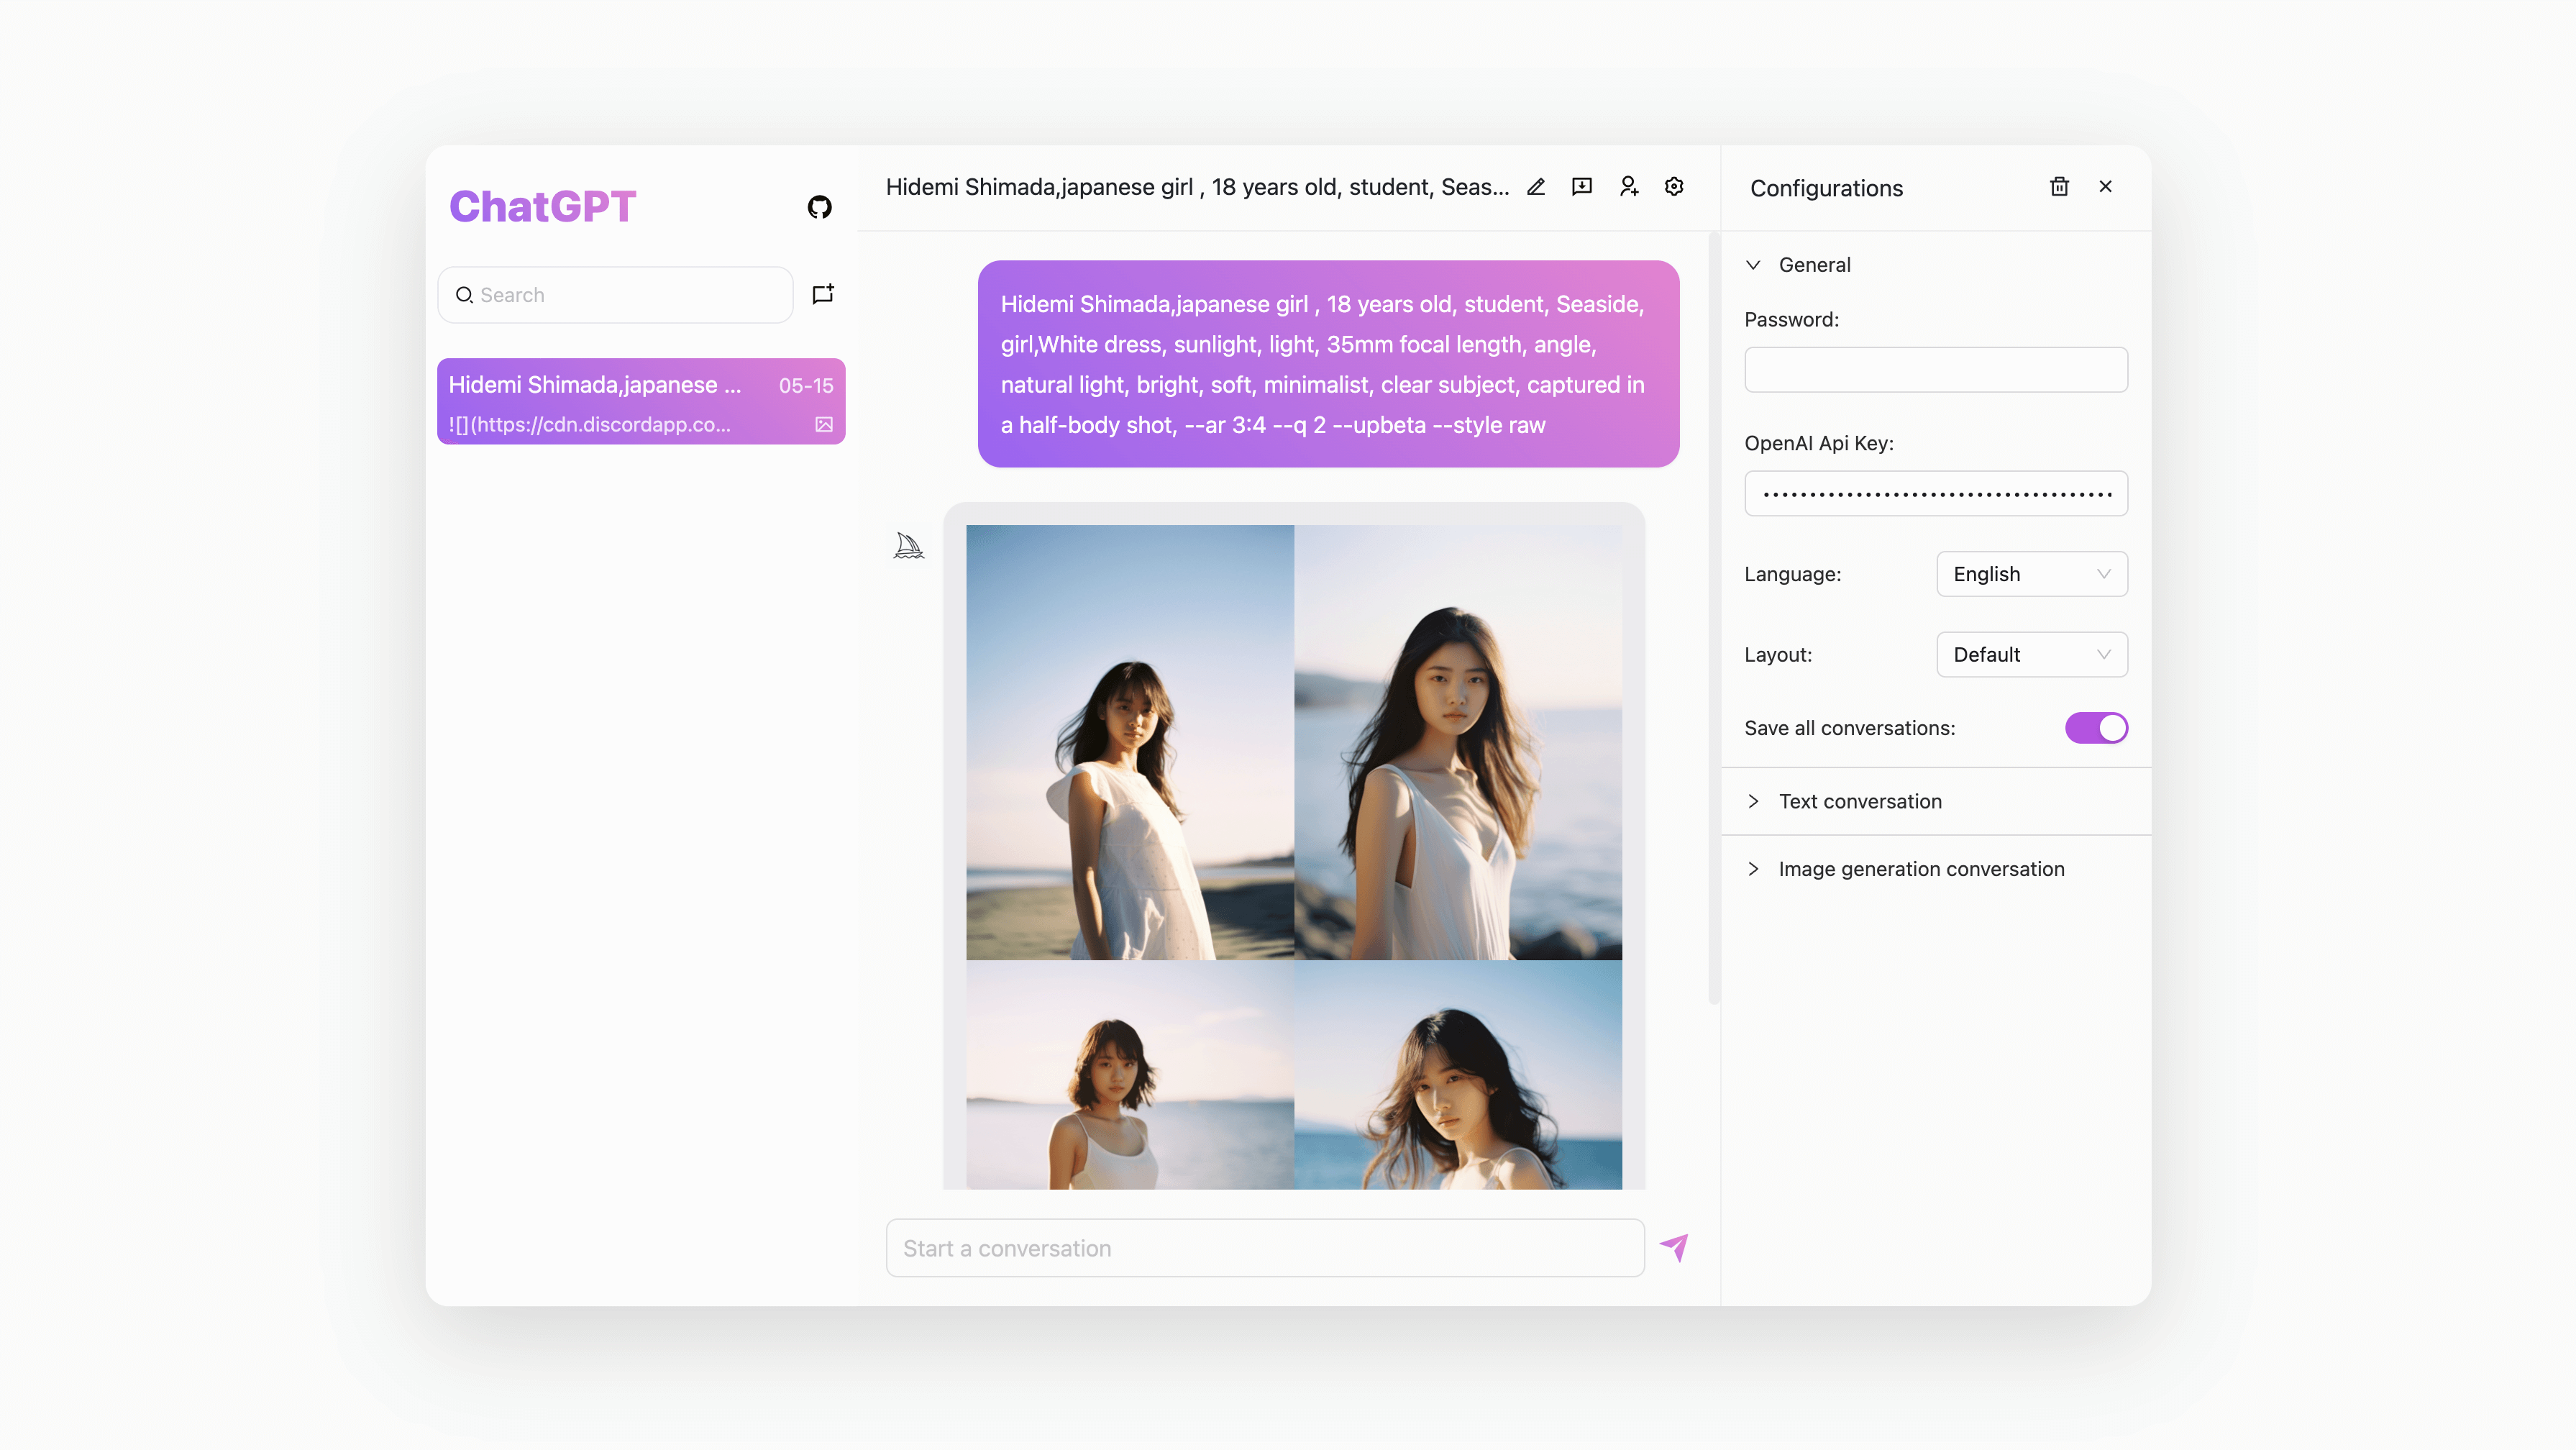Open settings with the gear icon
This screenshot has height=1450, width=2576.
tap(1674, 187)
